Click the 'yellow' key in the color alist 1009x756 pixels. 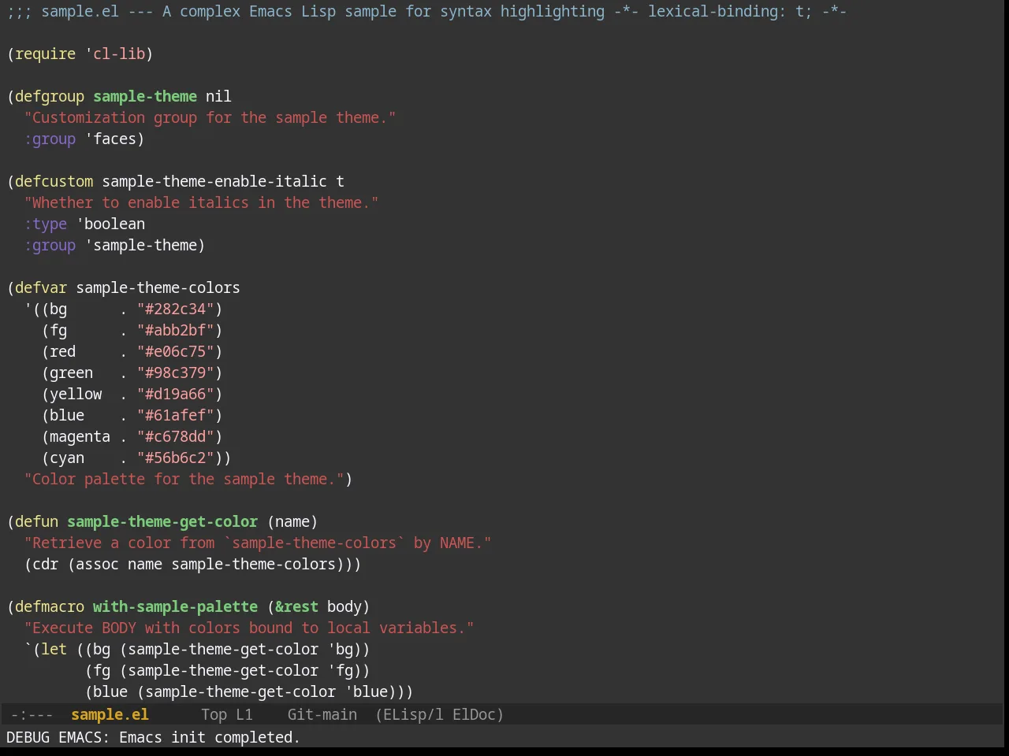(x=76, y=394)
